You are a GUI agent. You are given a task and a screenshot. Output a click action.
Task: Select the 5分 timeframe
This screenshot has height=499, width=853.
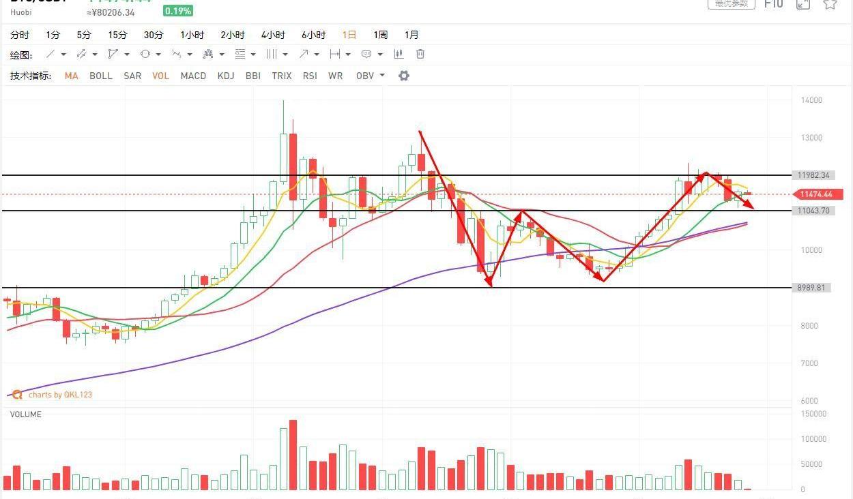(83, 35)
